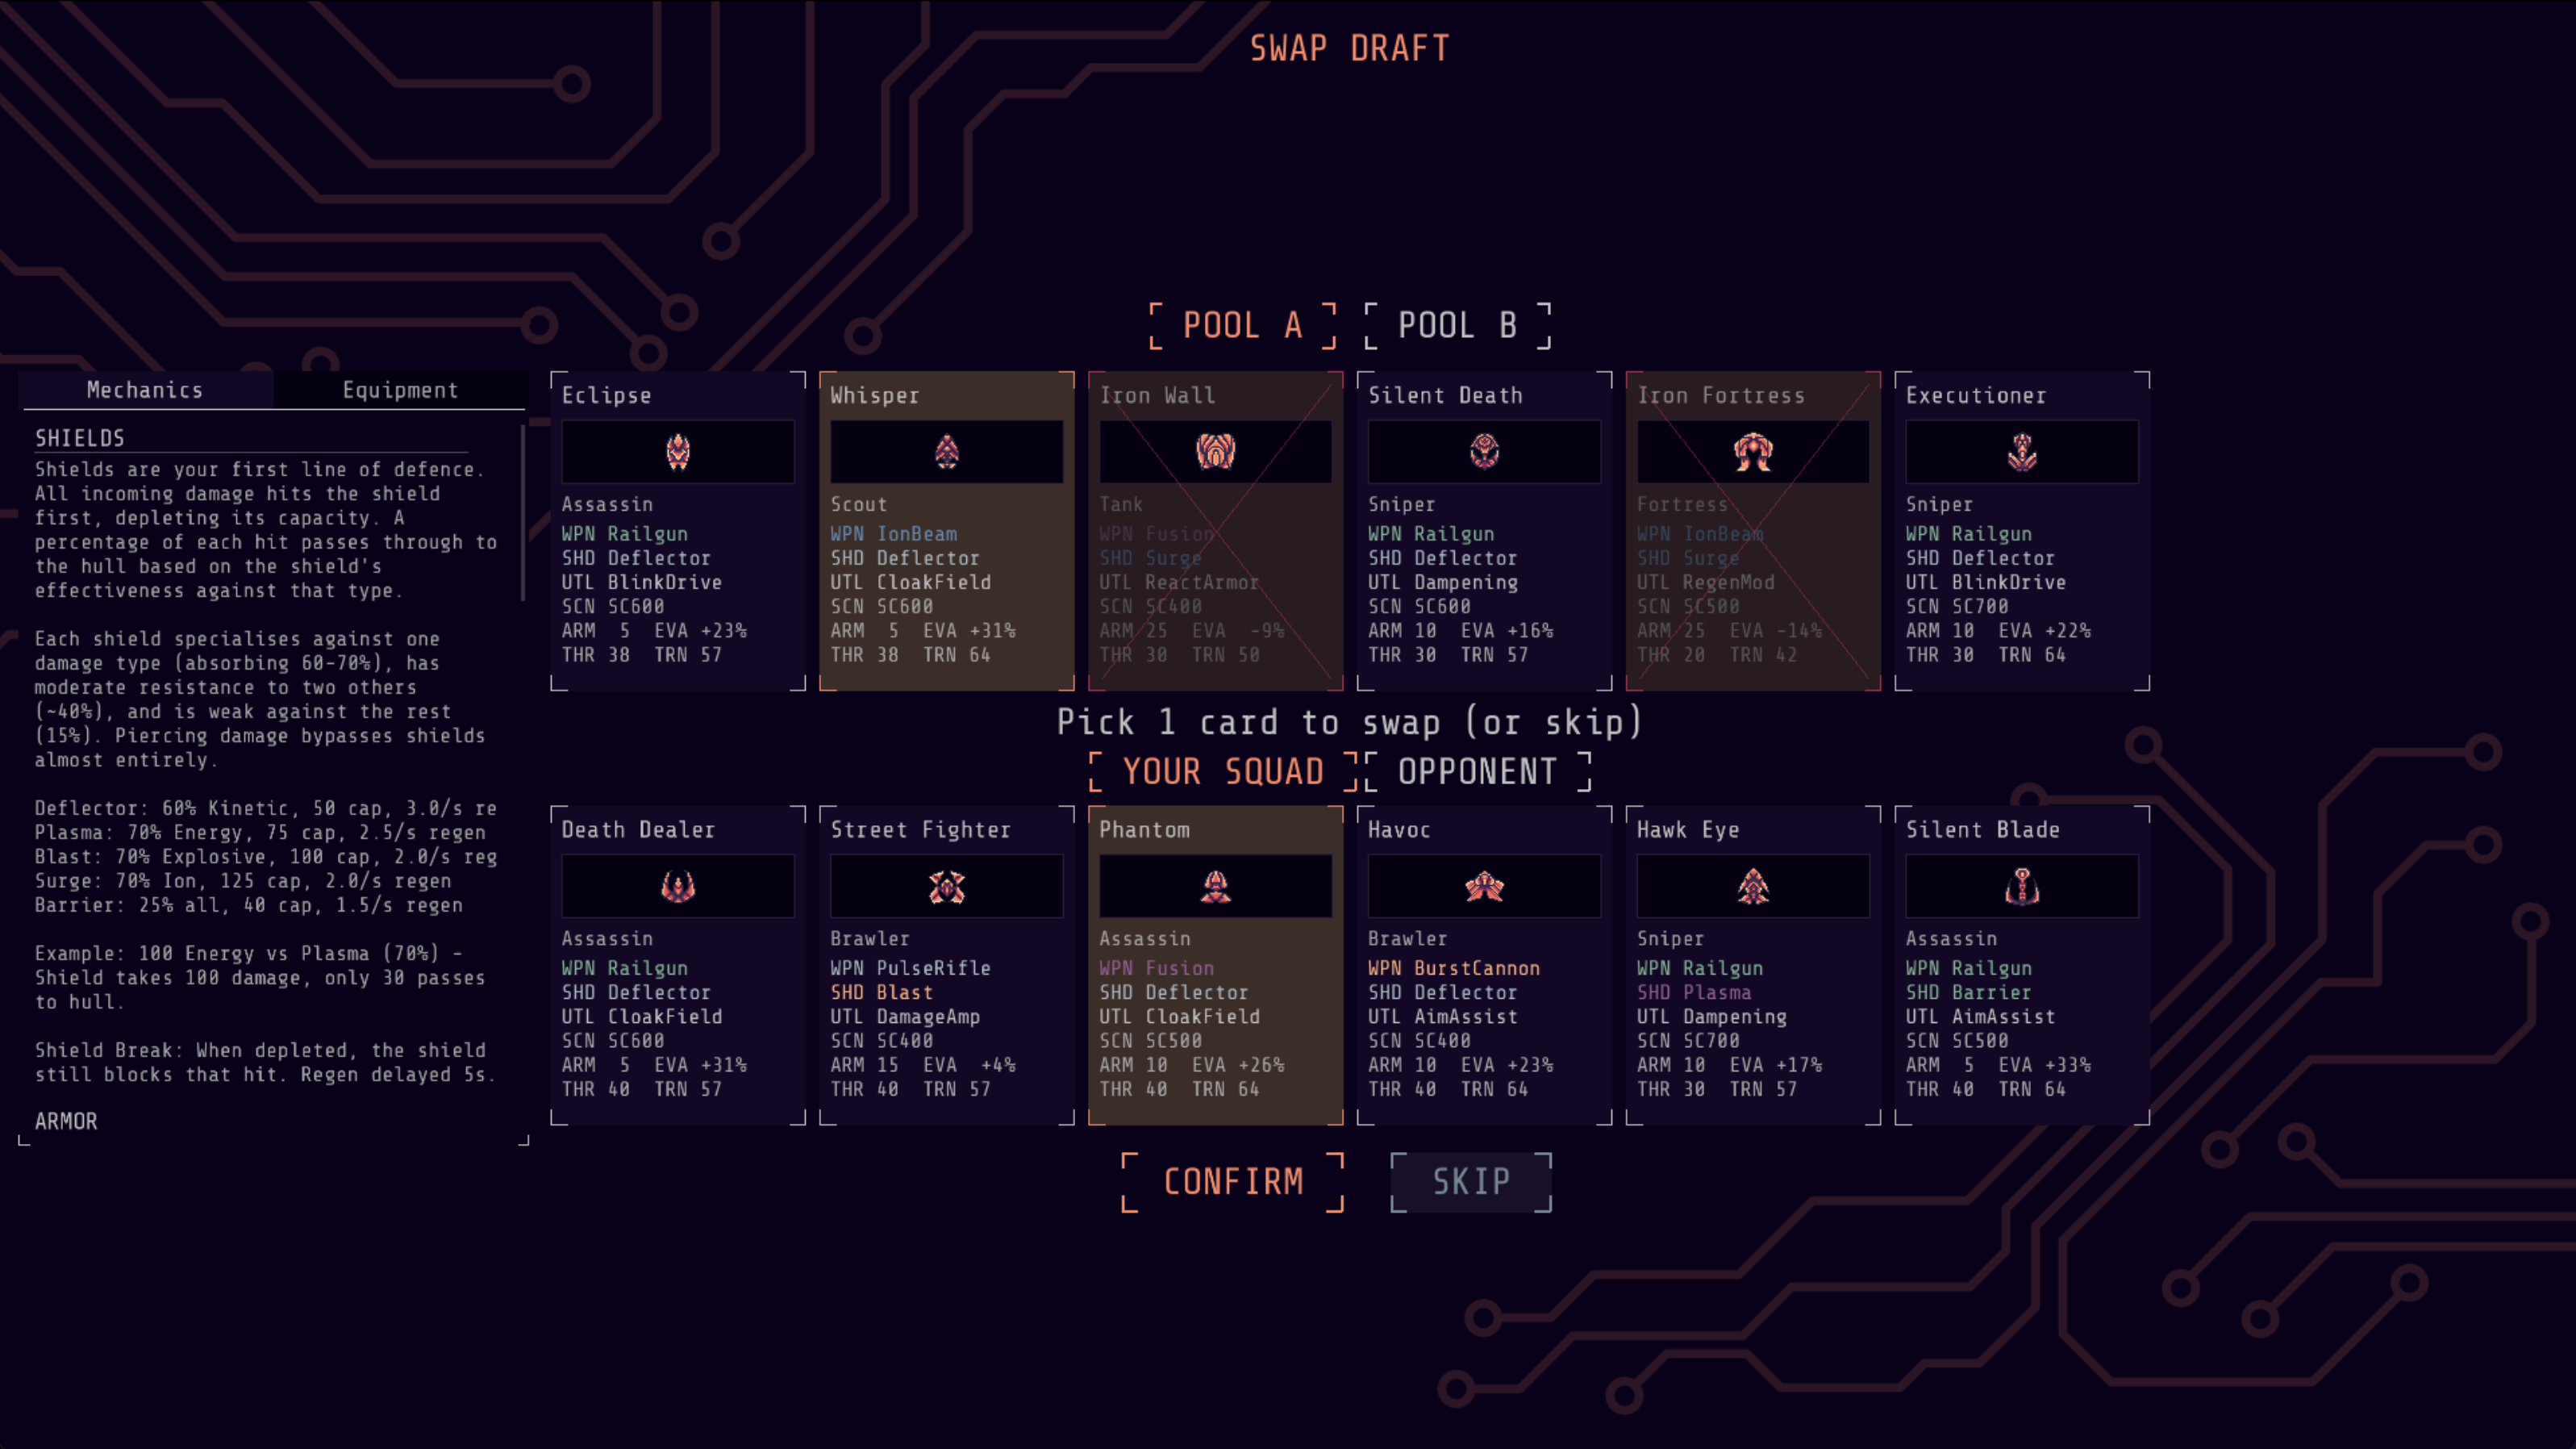Click the Whisper scout ship icon
Image resolution: width=2576 pixels, height=1449 pixels.
point(946,453)
